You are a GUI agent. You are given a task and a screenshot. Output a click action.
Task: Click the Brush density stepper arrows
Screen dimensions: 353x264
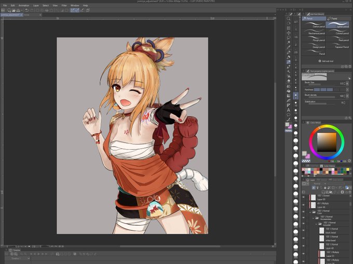345,96
